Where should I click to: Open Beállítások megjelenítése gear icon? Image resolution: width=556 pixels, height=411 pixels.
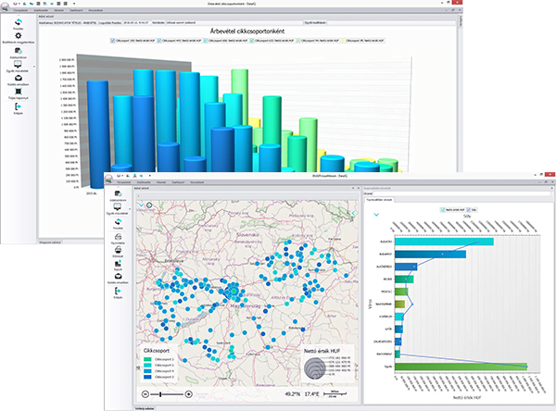pyautogui.click(x=19, y=37)
